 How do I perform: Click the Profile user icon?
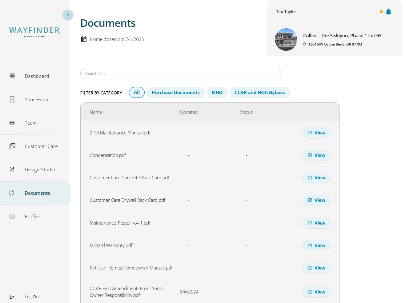[12, 216]
